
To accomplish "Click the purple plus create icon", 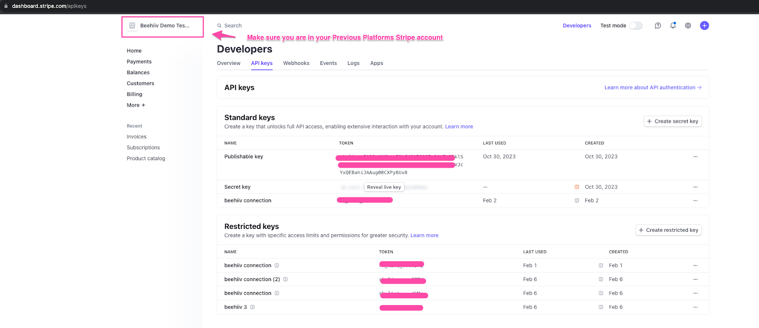I will (x=704, y=26).
